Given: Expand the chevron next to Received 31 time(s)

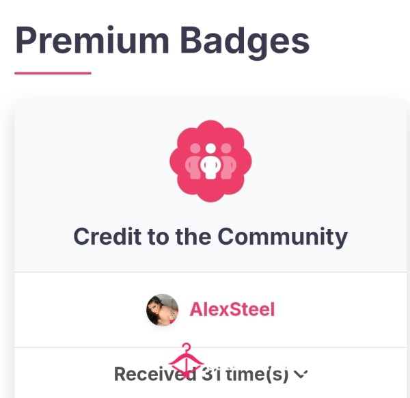Looking at the screenshot, I should (301, 374).
